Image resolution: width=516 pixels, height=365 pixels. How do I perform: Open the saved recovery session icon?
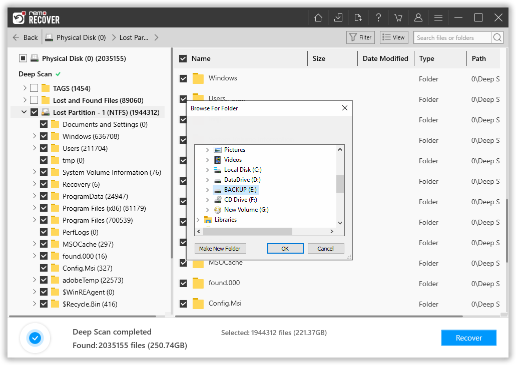click(338, 17)
